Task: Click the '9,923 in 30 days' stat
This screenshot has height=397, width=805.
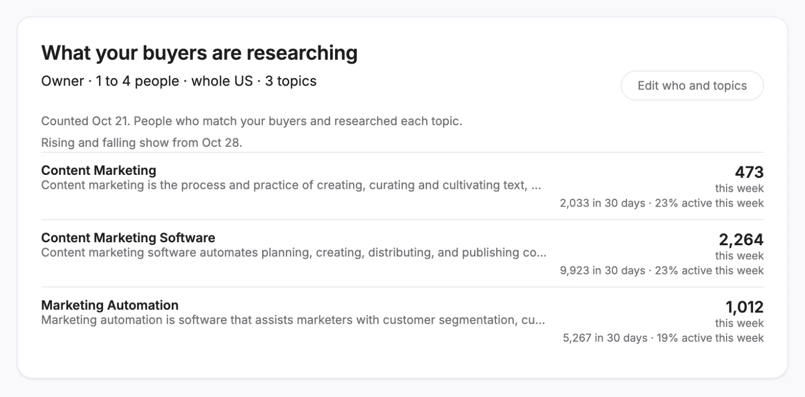Action: [x=602, y=270]
